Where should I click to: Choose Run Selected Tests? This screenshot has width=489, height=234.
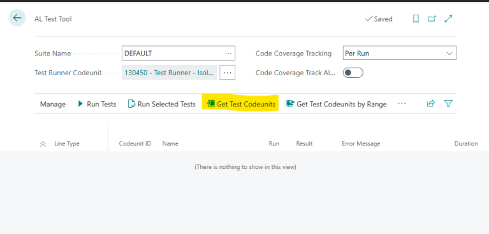[162, 104]
